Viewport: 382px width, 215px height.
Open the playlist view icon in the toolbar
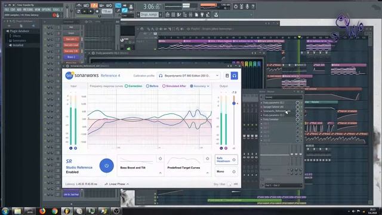[x=167, y=15]
